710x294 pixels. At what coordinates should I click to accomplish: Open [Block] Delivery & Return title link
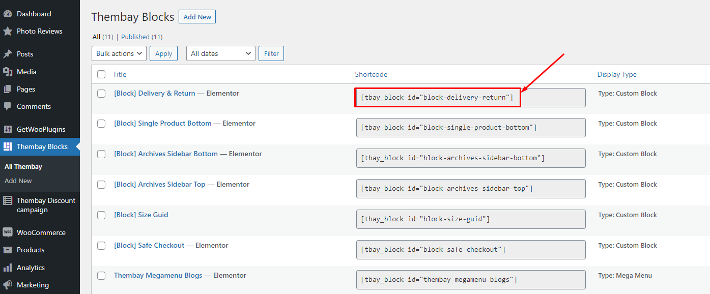[x=155, y=93]
